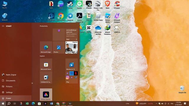The height and width of the screenshot is (106, 189).
Task: Expand the Start hamburger menu
Action: click(x=3, y=26)
